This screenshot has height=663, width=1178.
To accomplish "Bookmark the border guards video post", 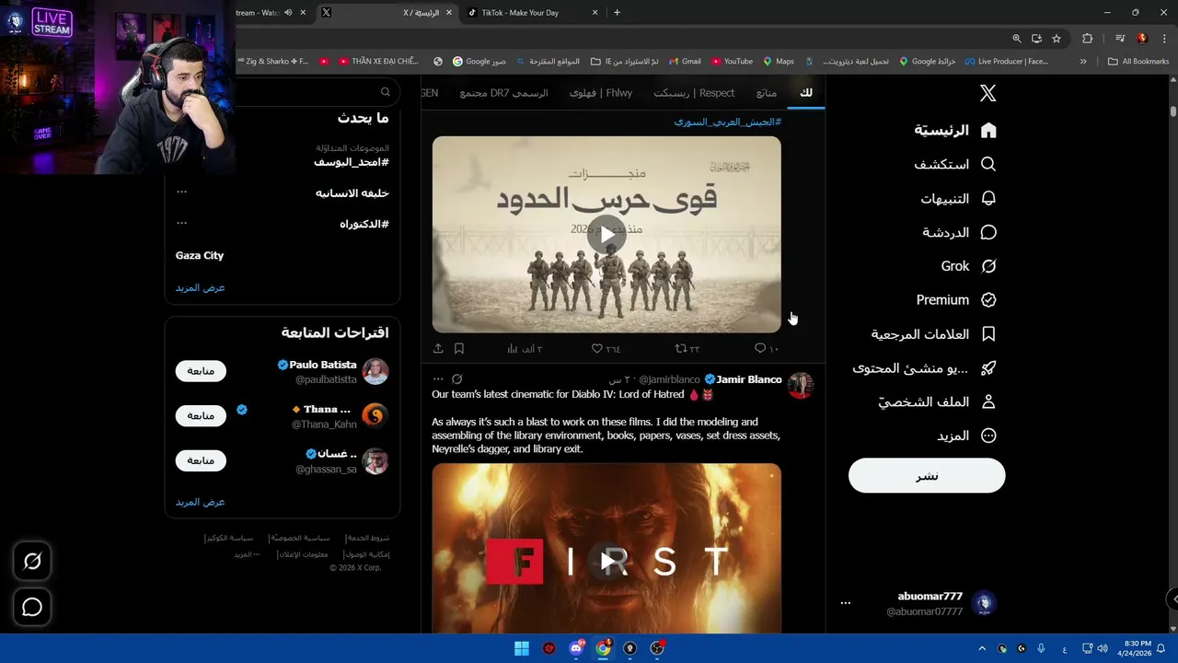I will (459, 348).
